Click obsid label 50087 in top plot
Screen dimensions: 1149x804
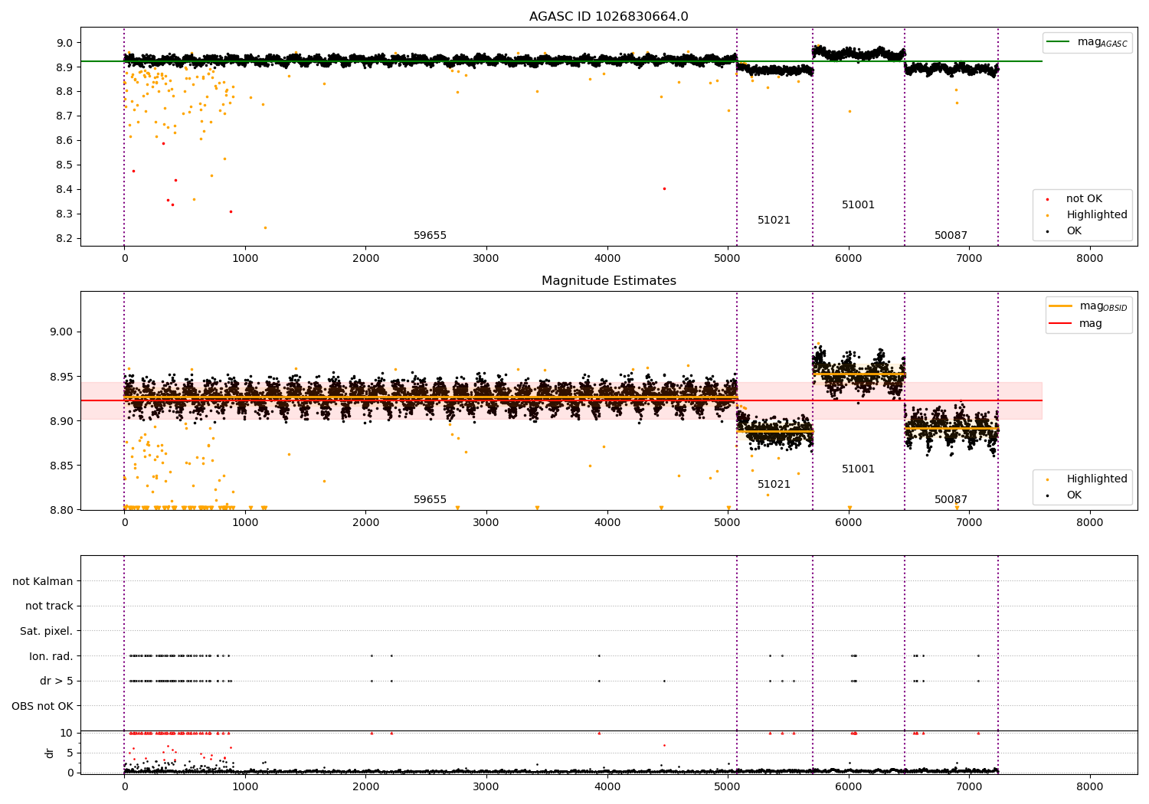951,236
